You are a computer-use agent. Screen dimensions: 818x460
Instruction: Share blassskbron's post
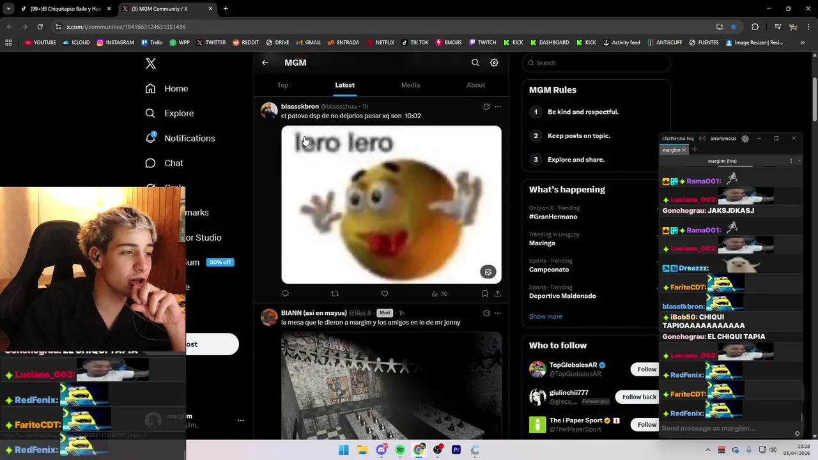pyautogui.click(x=498, y=293)
